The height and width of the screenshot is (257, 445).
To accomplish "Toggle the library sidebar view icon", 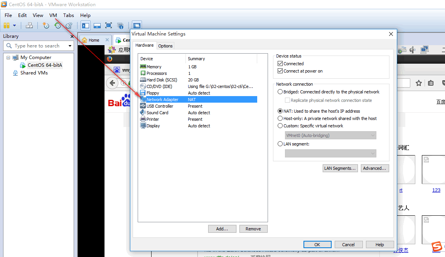I will (86, 25).
